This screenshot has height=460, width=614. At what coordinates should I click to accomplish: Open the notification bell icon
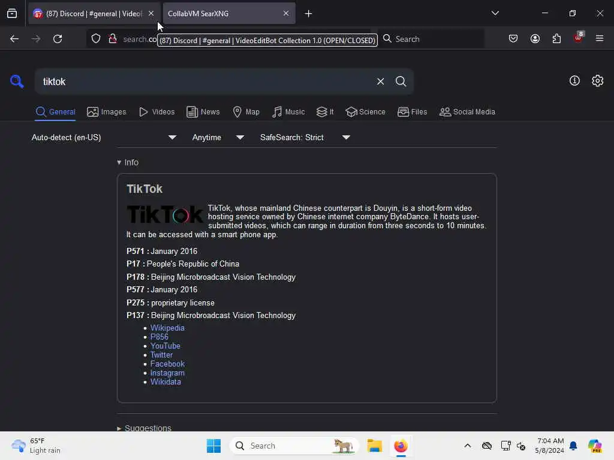(573, 446)
